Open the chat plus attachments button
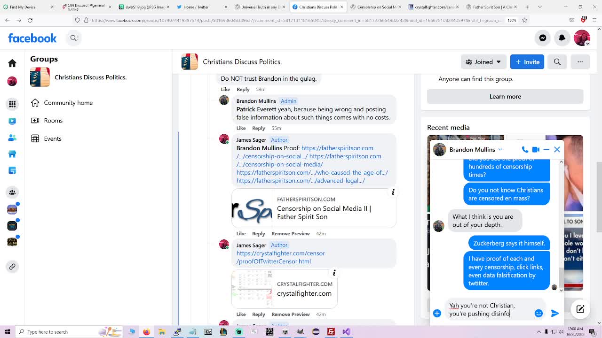 [x=437, y=313]
